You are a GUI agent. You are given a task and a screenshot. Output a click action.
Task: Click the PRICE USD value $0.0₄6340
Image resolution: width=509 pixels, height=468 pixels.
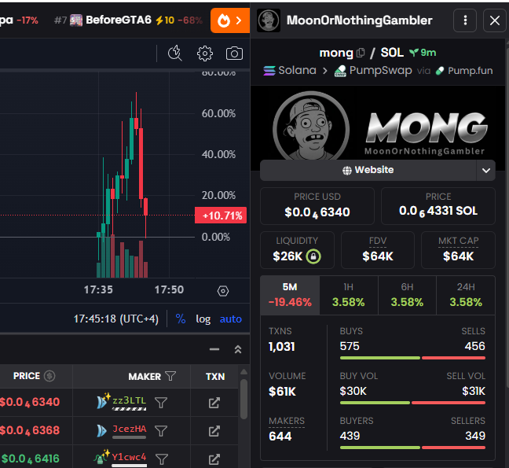(x=317, y=212)
